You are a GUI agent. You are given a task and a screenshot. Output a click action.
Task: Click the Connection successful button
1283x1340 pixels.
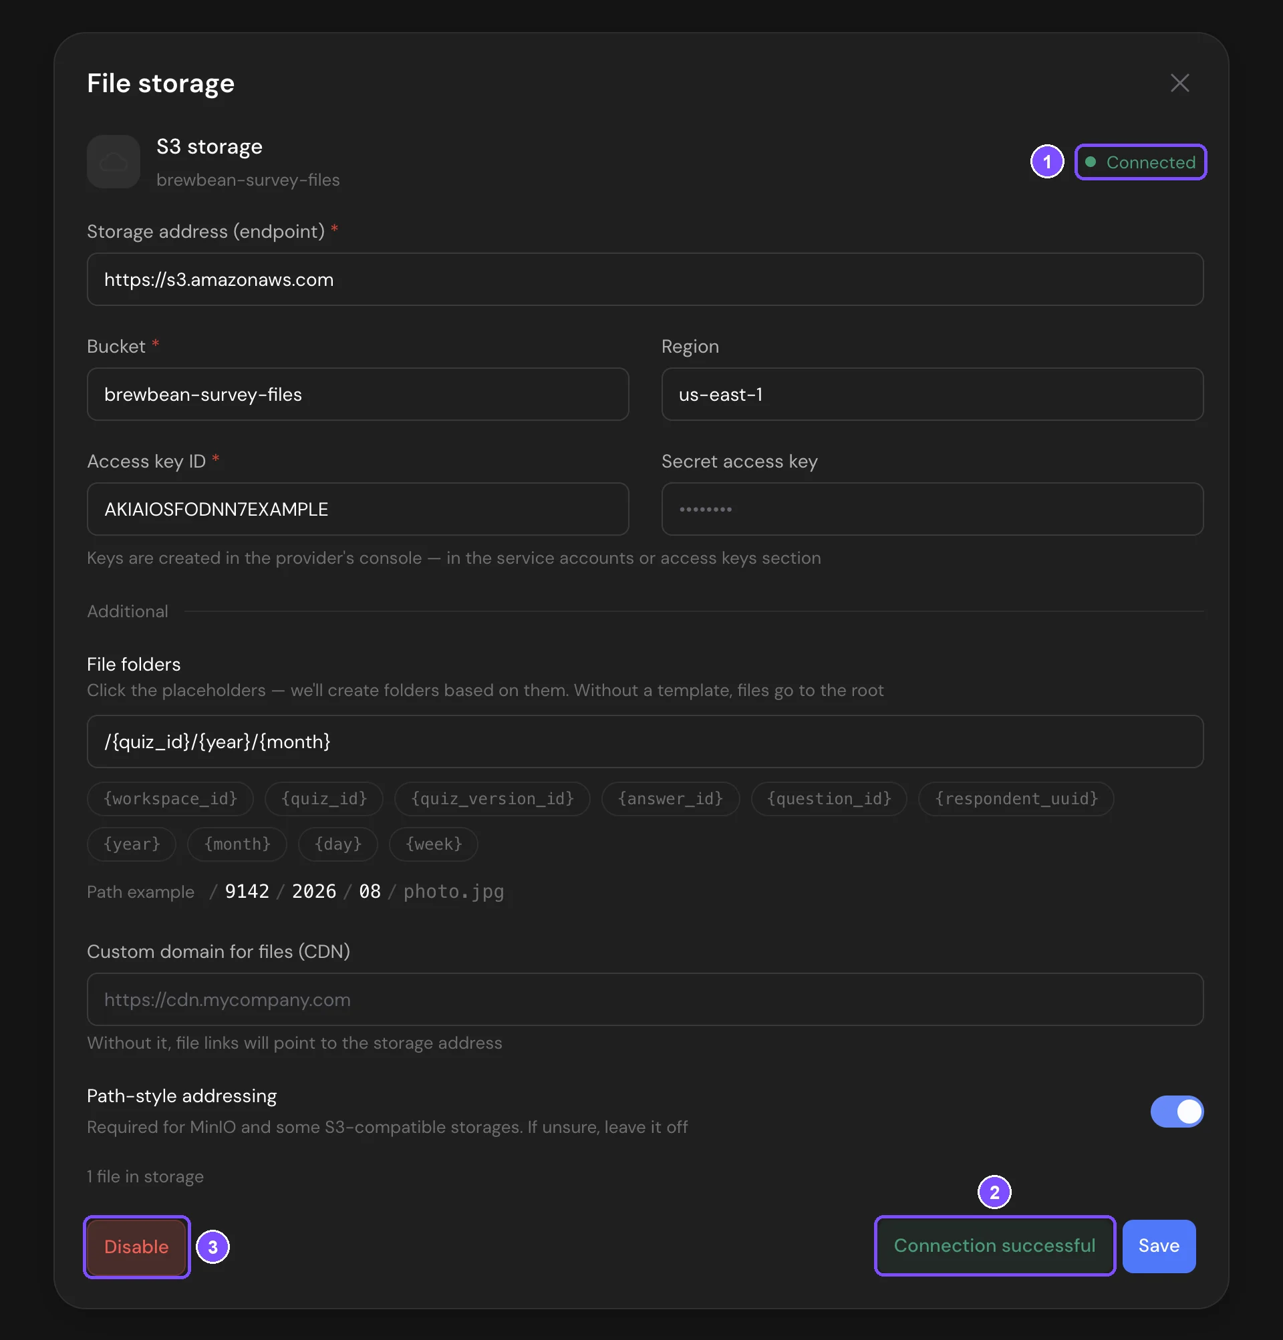994,1245
